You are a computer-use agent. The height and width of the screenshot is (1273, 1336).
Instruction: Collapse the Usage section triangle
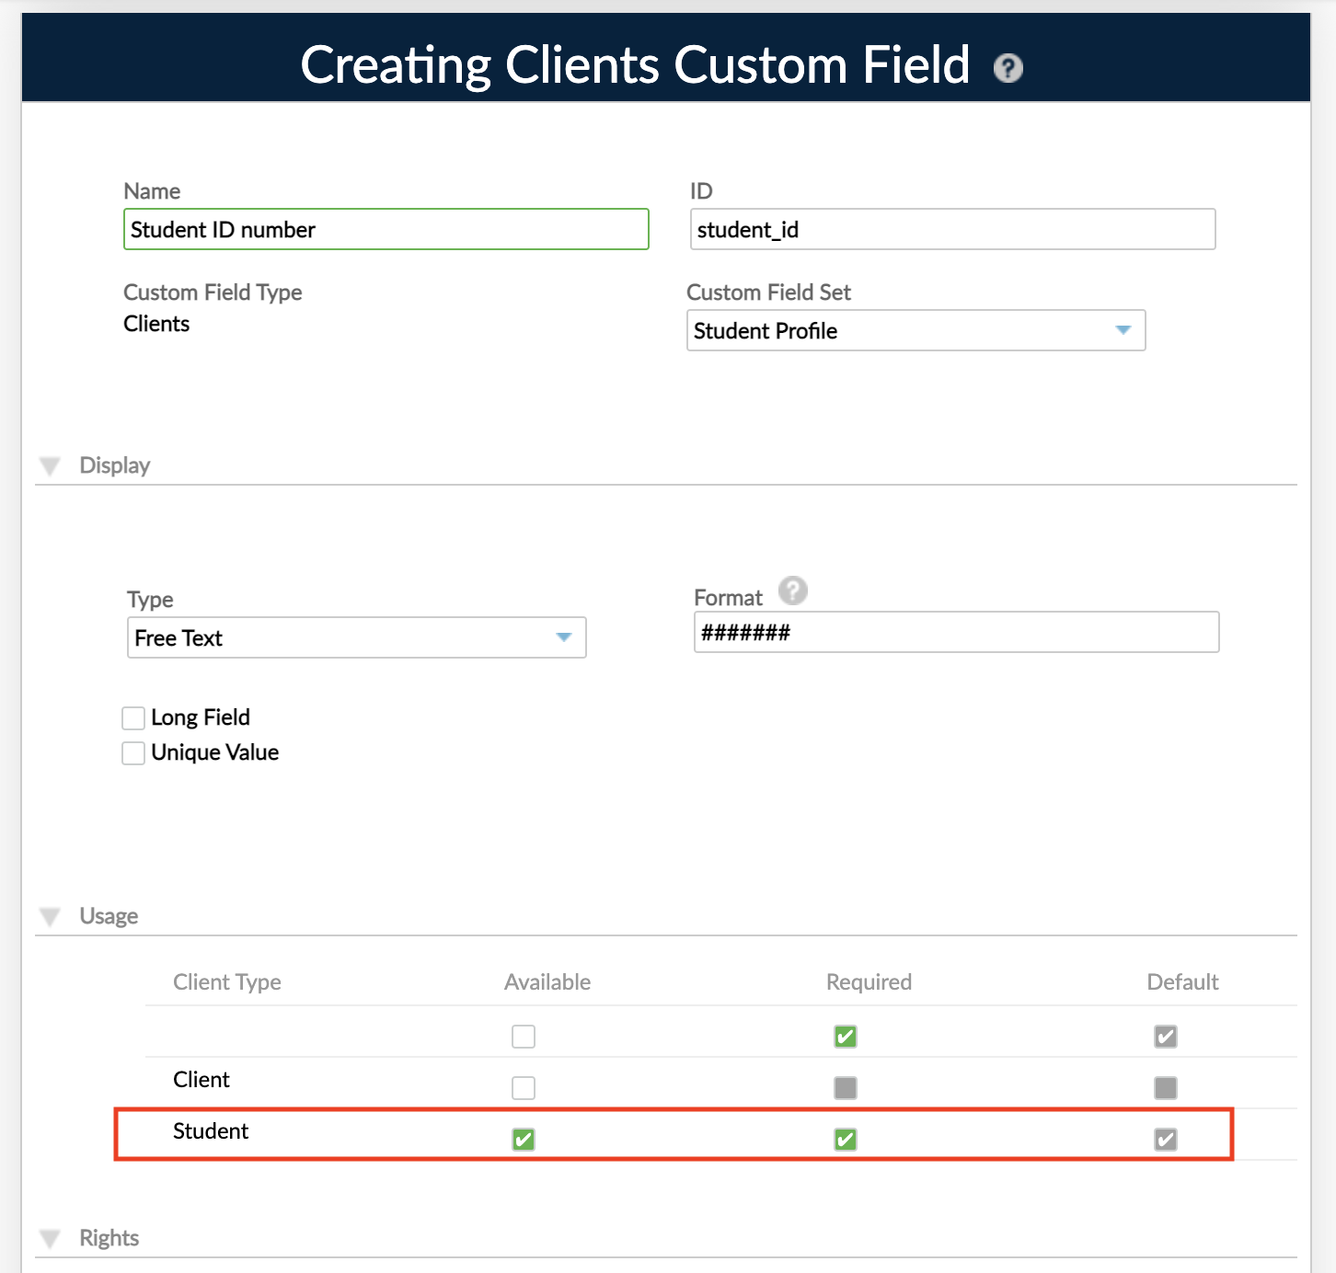(50, 916)
